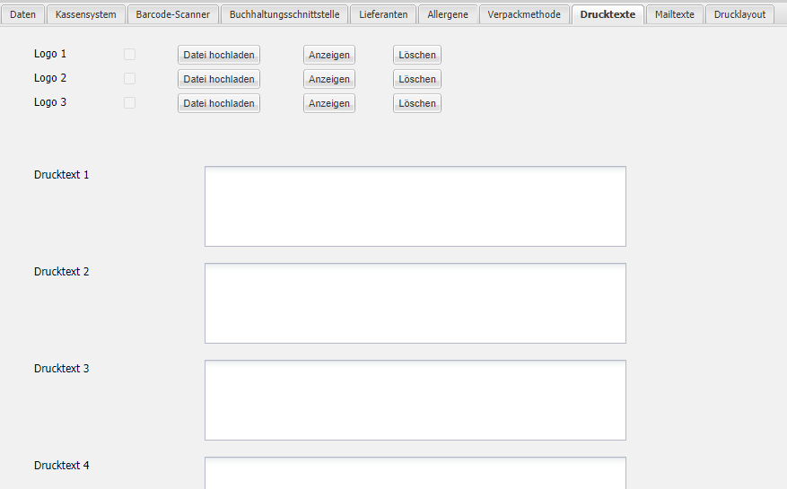
Task: Enable the Logo 1 checkbox
Action: point(130,55)
